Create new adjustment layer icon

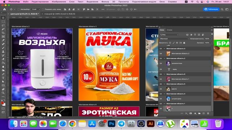(x=195, y=113)
